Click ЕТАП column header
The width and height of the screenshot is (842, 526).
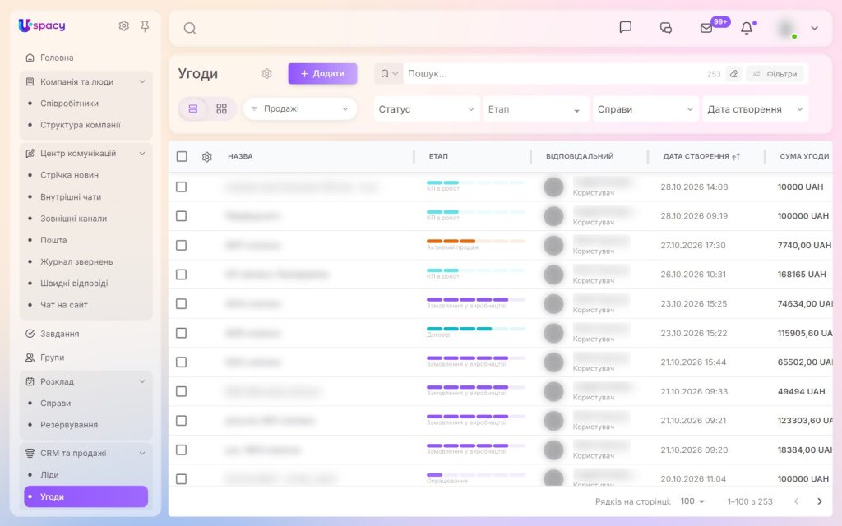click(438, 157)
